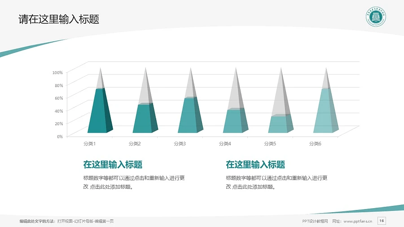The height and width of the screenshot is (227, 404).
Task: Click the 分类1 axis label
Action: click(90, 144)
